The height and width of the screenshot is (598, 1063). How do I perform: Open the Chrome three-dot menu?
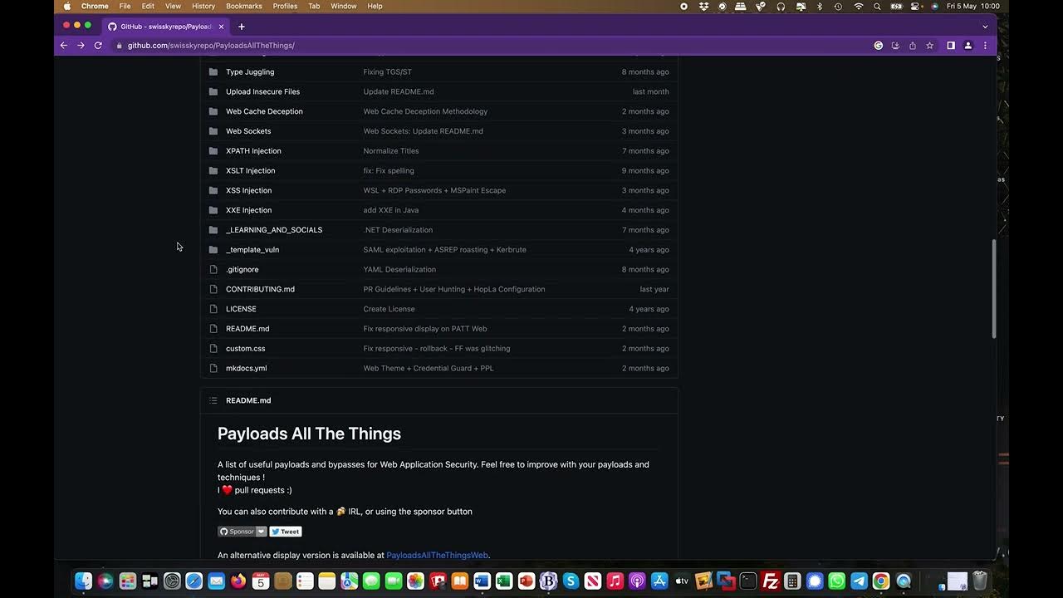coord(985,46)
